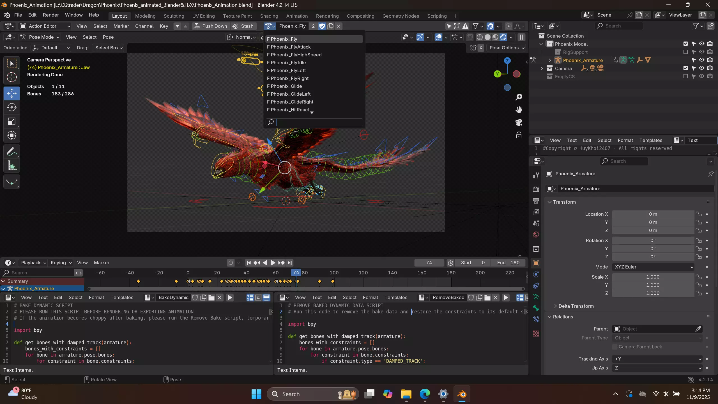Play animation forward
718x404 pixels.
pyautogui.click(x=273, y=263)
